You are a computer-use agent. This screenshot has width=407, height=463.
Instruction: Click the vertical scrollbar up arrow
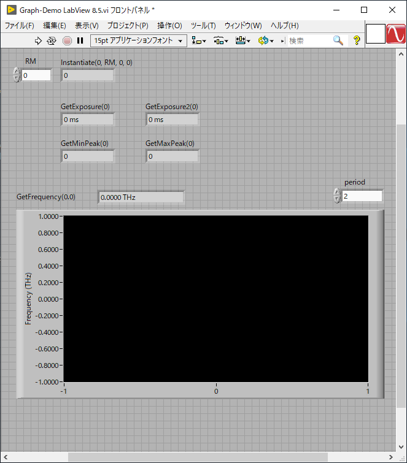click(401, 54)
